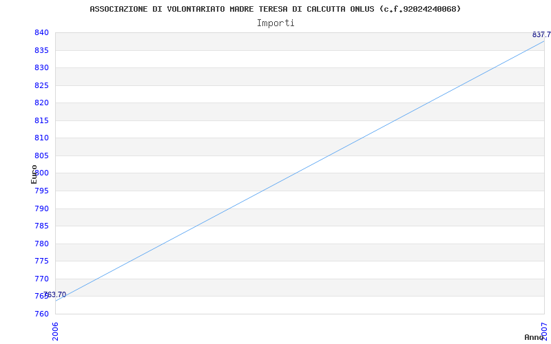Select the 795 y-axis label
The height and width of the screenshot is (344, 551).
(x=41, y=191)
